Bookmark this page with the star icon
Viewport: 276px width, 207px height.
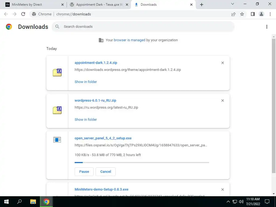tap(242, 14)
